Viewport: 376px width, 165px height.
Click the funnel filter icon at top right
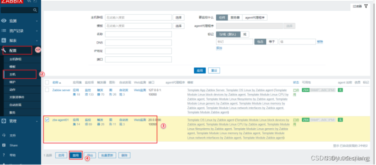coord(366,6)
